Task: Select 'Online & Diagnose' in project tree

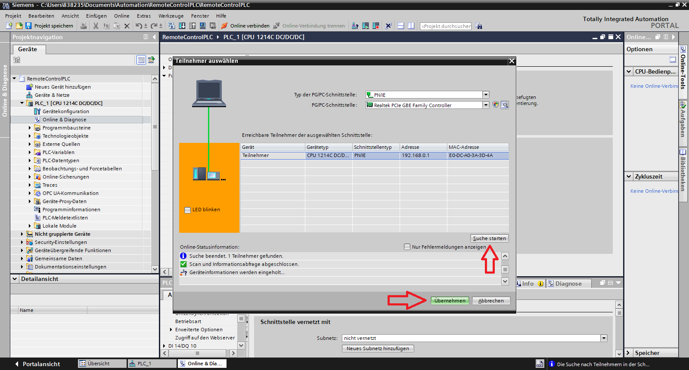Action: [x=64, y=120]
